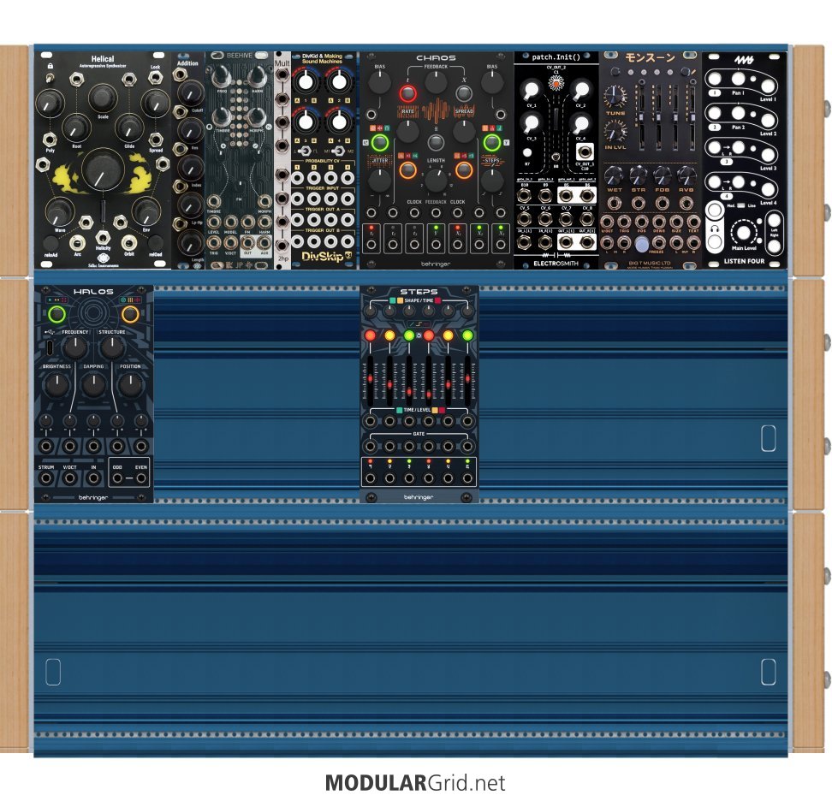
Task: Click the Jitter knob on Chaos
Action: 379,181
